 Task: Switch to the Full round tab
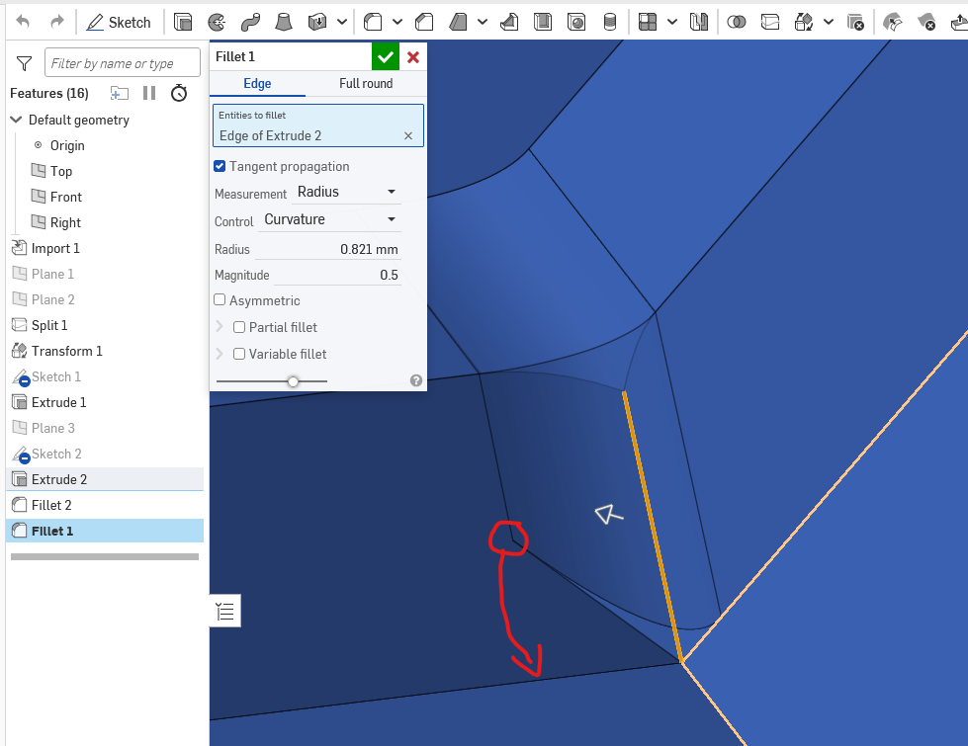366,83
